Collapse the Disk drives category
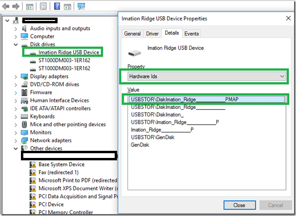Screen dimensions: 296x216 coord(16,45)
